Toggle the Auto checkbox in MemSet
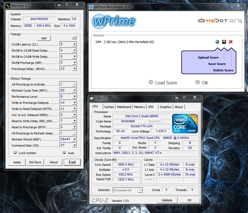This screenshot has height=213, width=248. 65,153
